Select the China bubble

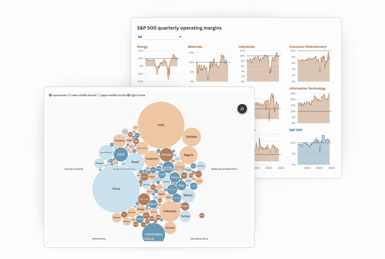click(116, 189)
